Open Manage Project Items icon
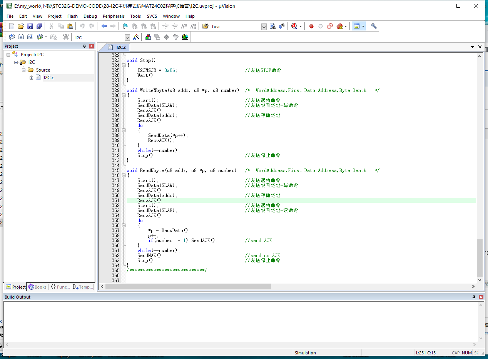The width and height of the screenshot is (488, 359). click(148, 37)
